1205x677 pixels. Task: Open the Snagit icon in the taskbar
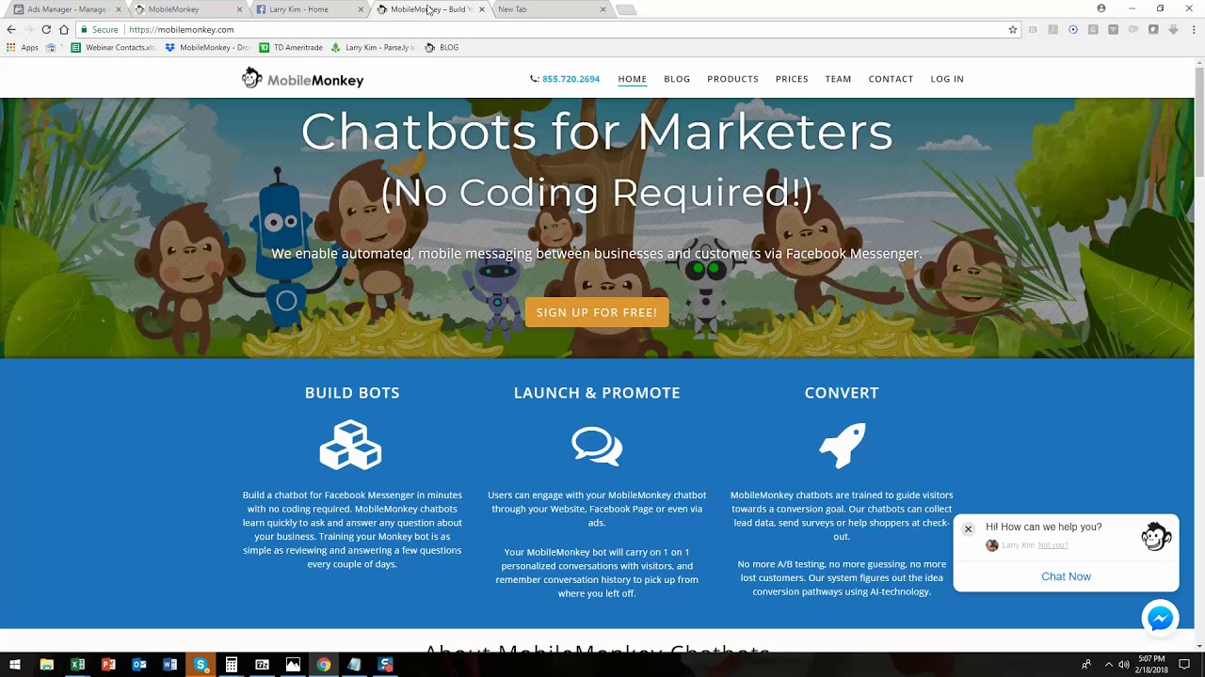click(x=385, y=665)
